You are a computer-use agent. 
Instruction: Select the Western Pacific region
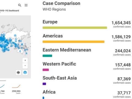coord(59,64)
